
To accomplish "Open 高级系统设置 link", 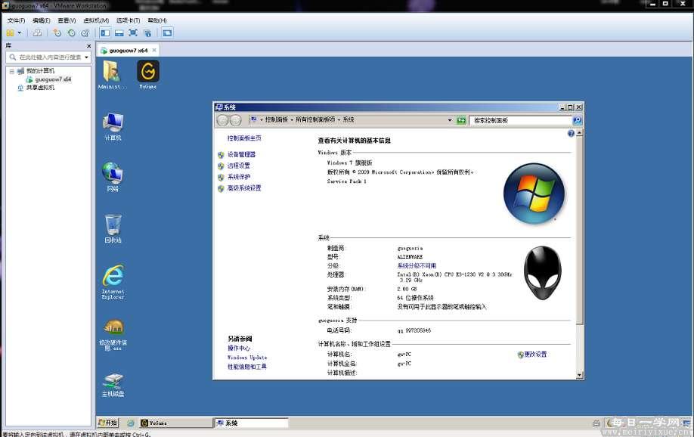I will tap(244, 188).
